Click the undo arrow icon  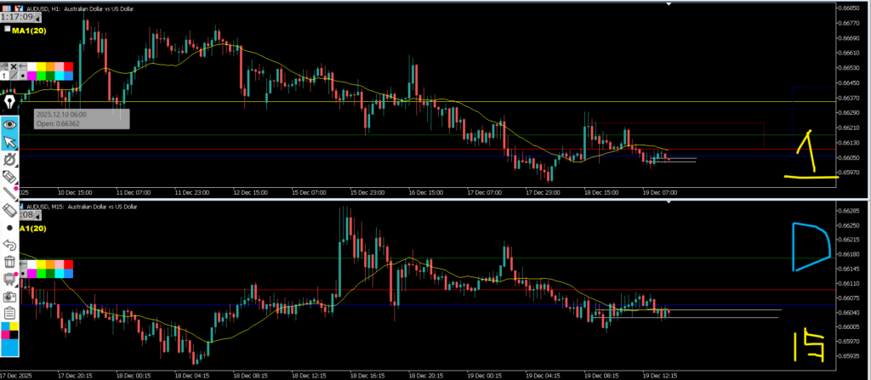[10, 245]
